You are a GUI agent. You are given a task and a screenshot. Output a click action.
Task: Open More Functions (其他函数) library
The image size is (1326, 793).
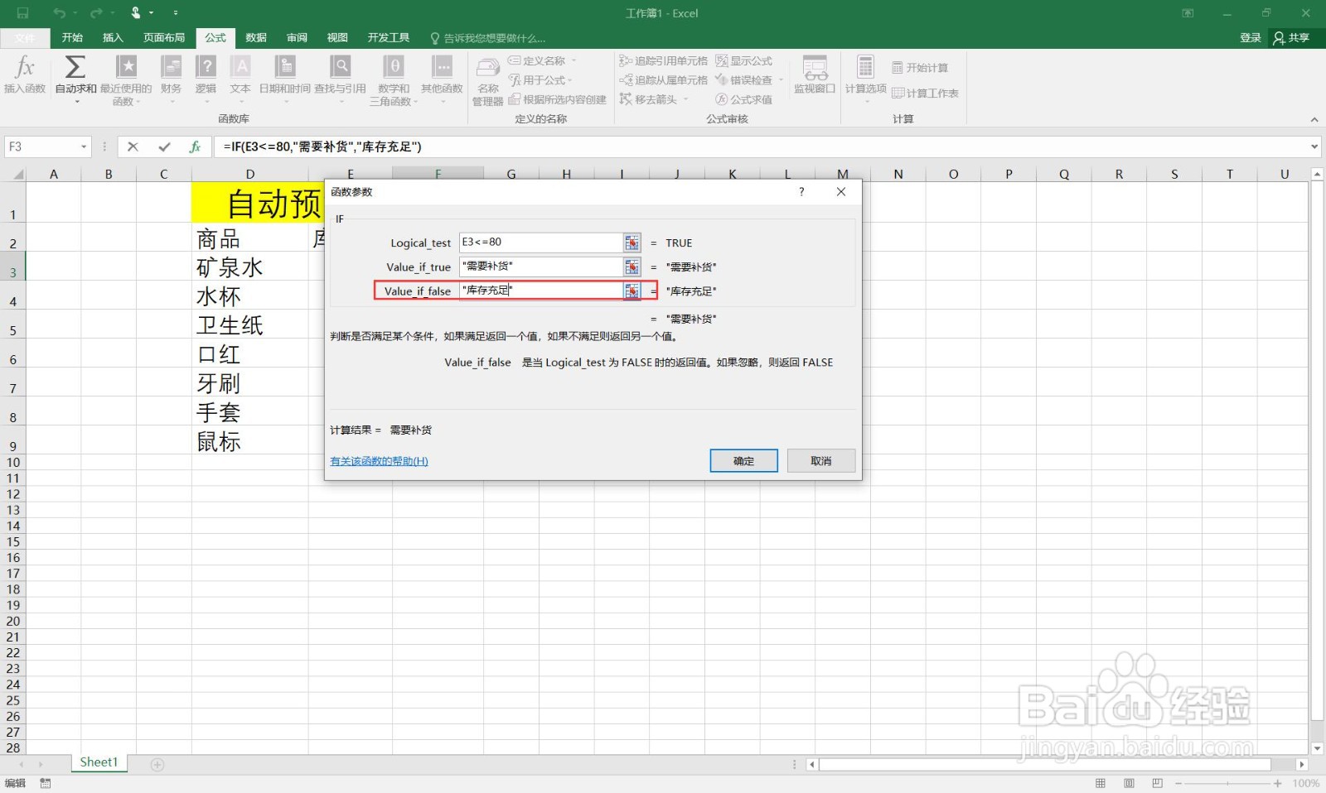tap(442, 80)
